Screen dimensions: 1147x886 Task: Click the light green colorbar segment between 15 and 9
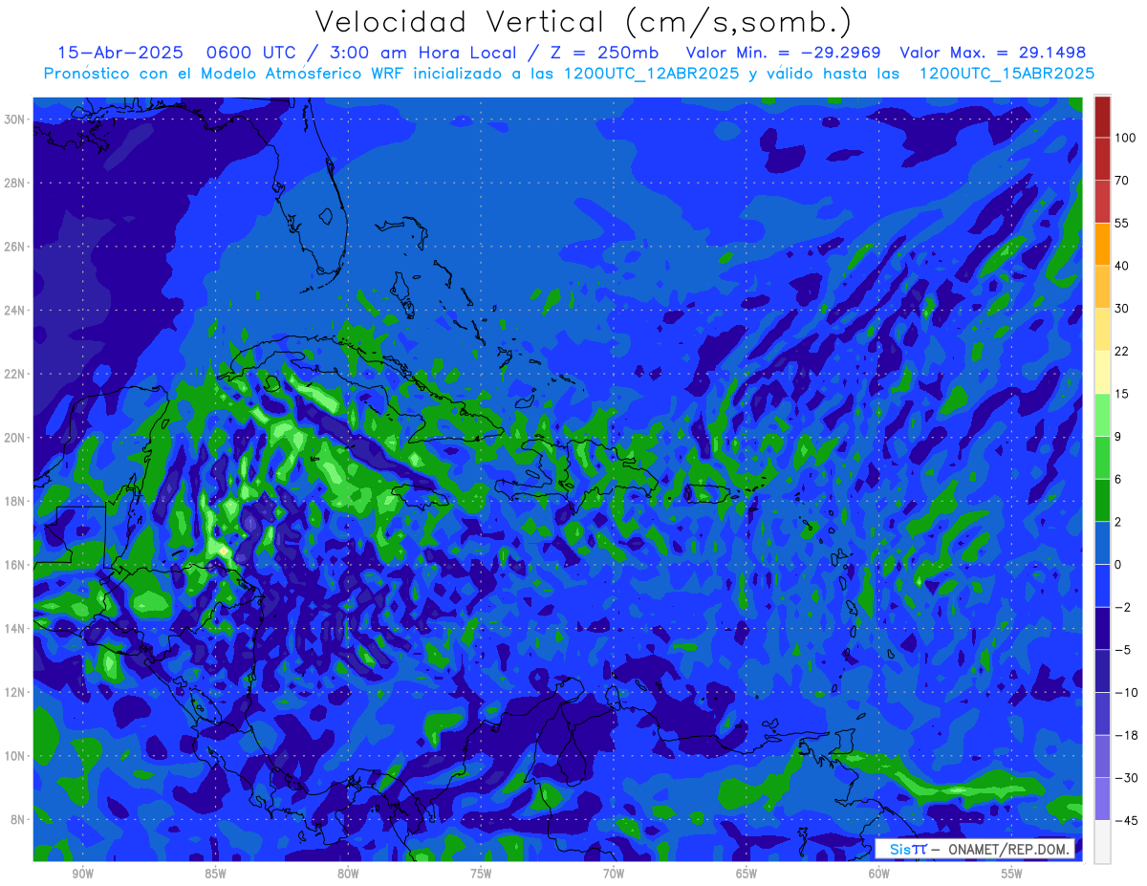coord(1102,415)
